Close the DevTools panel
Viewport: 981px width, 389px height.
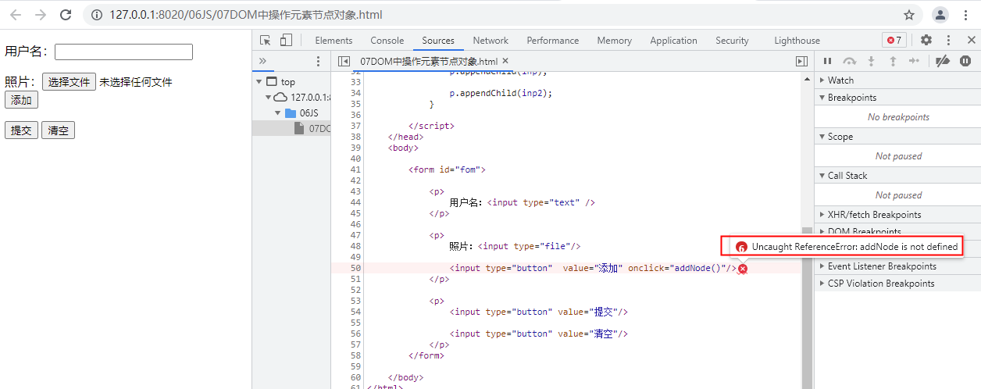point(972,41)
